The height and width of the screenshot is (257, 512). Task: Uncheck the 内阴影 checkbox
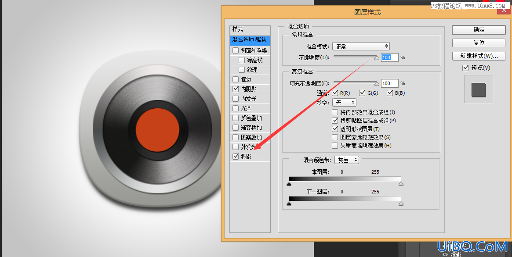pyautogui.click(x=236, y=89)
